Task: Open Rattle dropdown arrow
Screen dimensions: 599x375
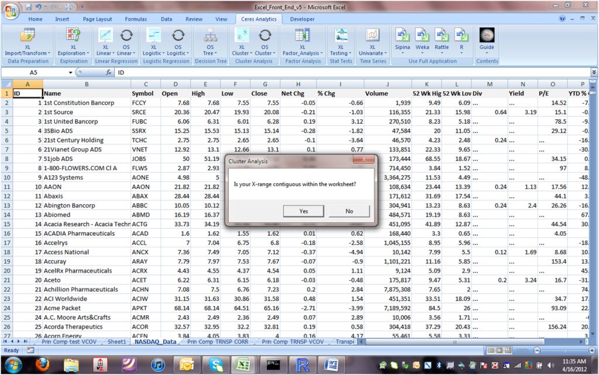Action: point(442,53)
